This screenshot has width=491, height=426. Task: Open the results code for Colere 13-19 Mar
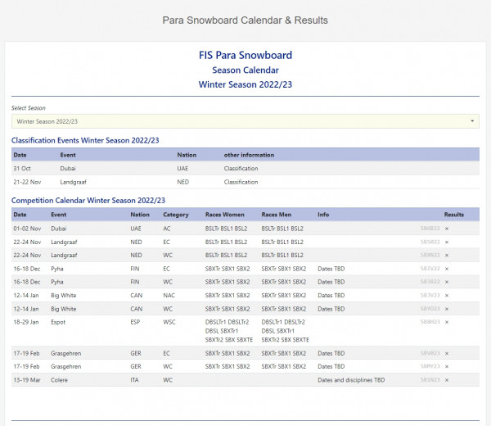(430, 380)
